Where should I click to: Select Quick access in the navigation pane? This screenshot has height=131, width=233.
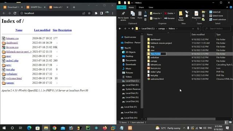point(130,37)
